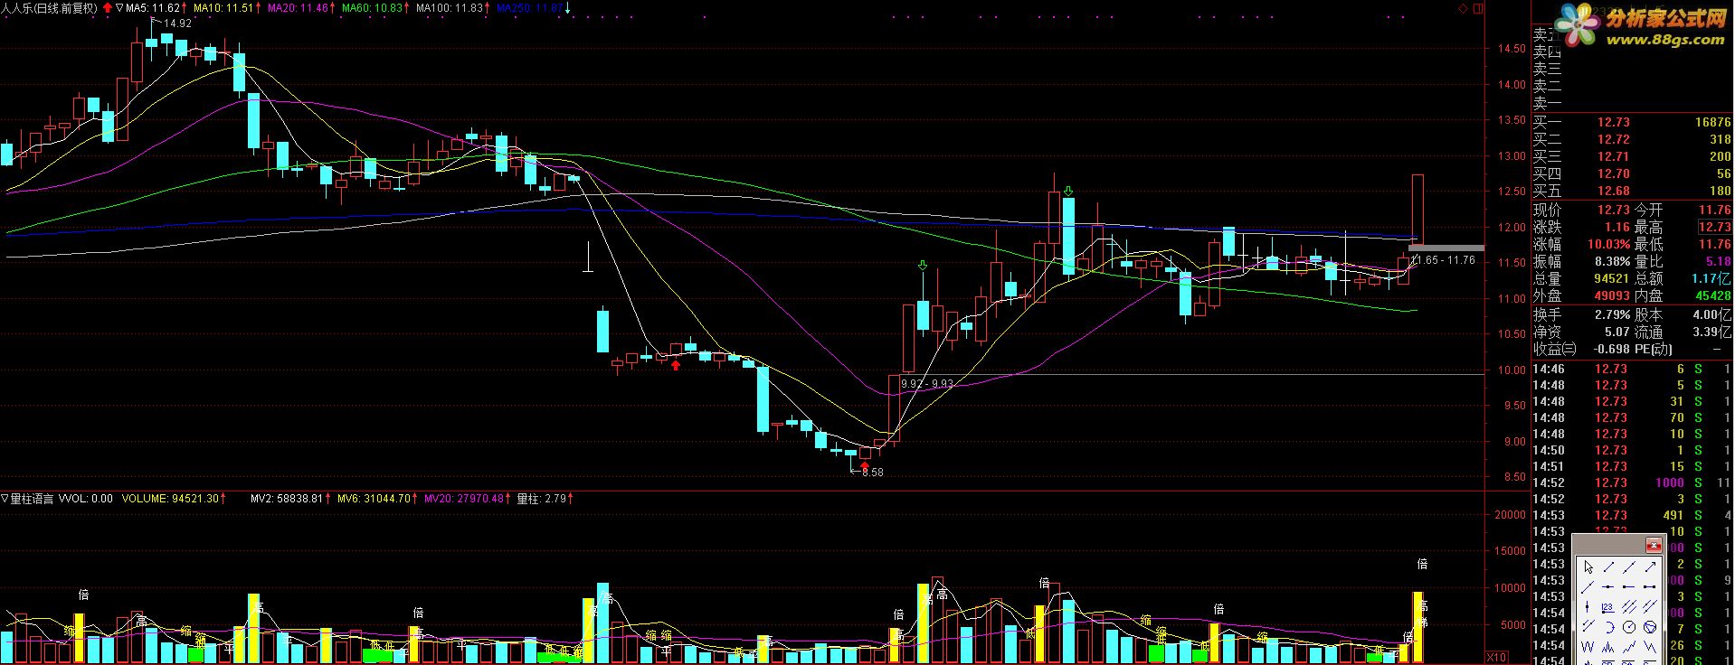Select the horizontal ray drawing tool
Screen dimensions: 1735x665
1629,587
